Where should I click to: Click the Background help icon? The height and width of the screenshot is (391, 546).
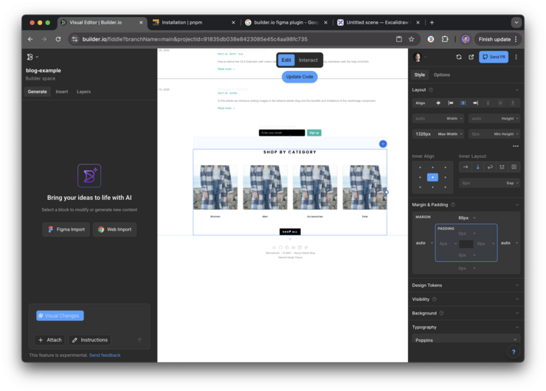point(441,313)
